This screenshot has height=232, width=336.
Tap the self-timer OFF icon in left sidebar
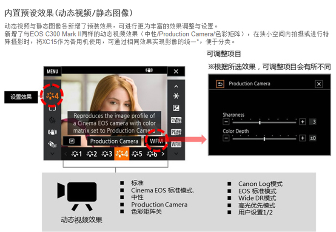(x=52, y=120)
